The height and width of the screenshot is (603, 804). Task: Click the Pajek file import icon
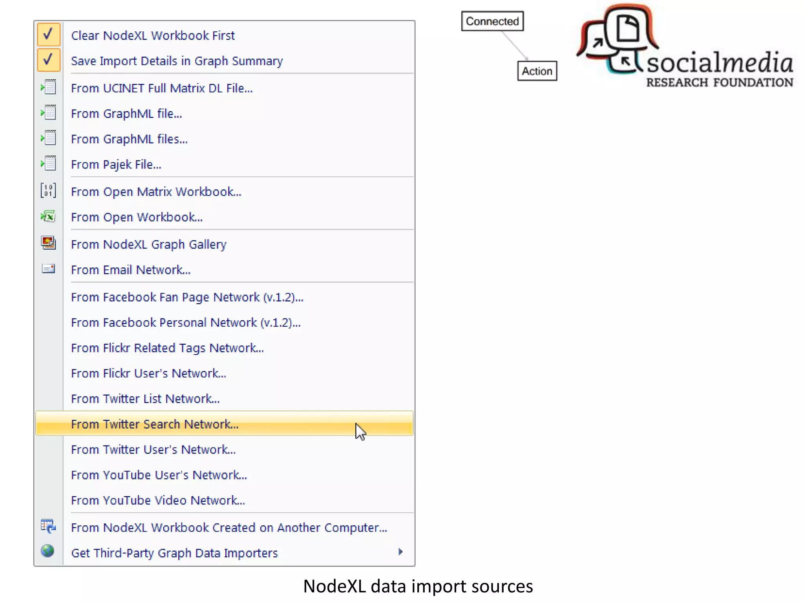point(48,163)
